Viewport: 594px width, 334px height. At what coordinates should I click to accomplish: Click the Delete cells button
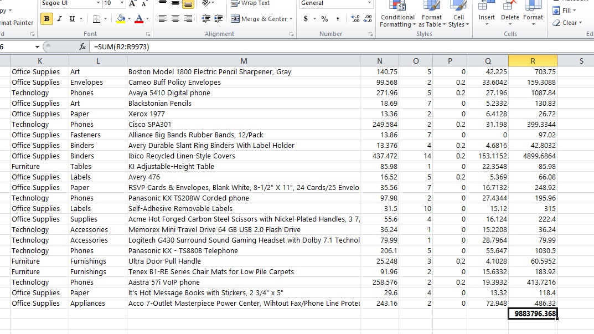[510, 14]
